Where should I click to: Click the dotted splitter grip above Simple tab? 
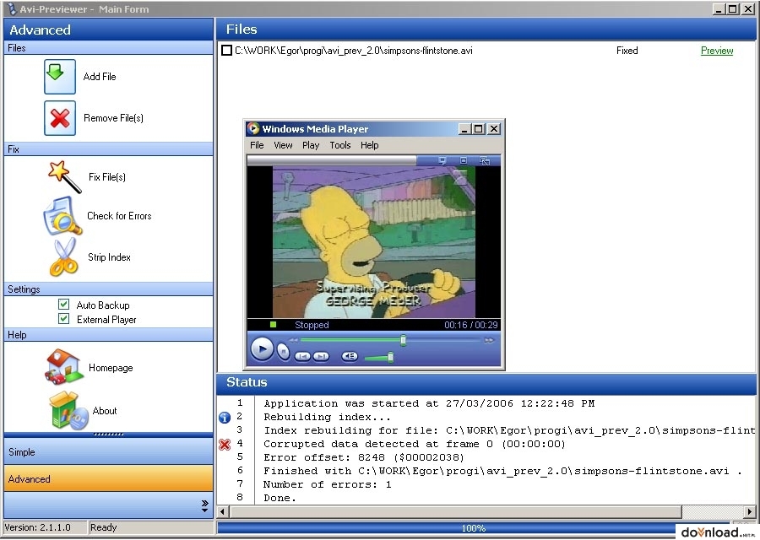point(109,435)
